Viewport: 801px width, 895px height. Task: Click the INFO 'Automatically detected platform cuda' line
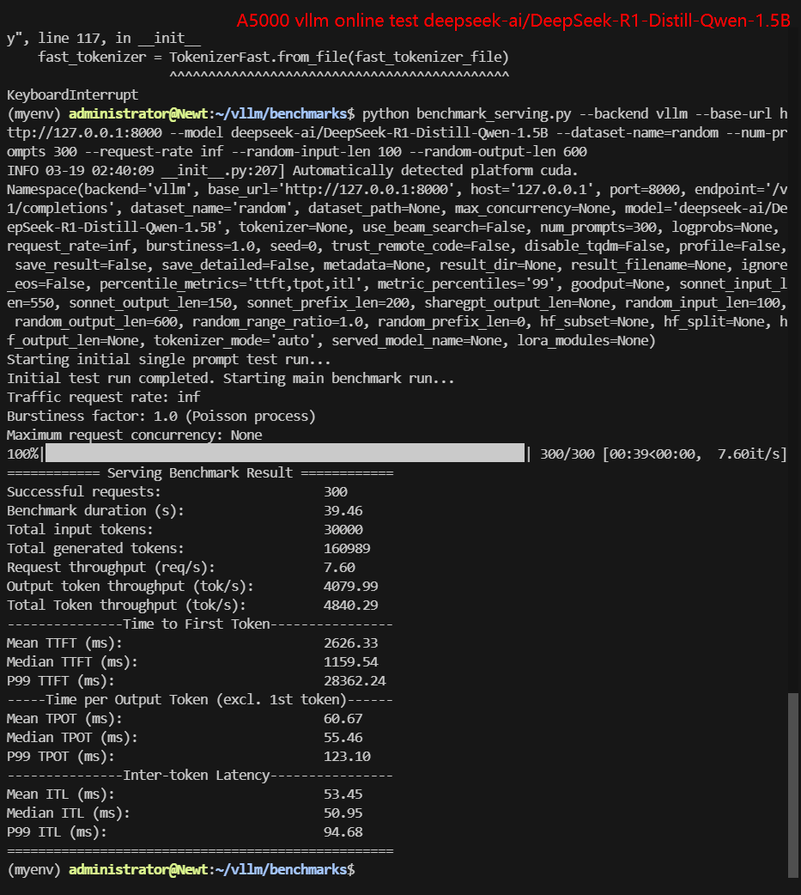(292, 170)
